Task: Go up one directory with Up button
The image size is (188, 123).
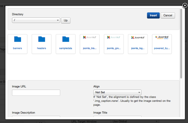Action: 66,20
